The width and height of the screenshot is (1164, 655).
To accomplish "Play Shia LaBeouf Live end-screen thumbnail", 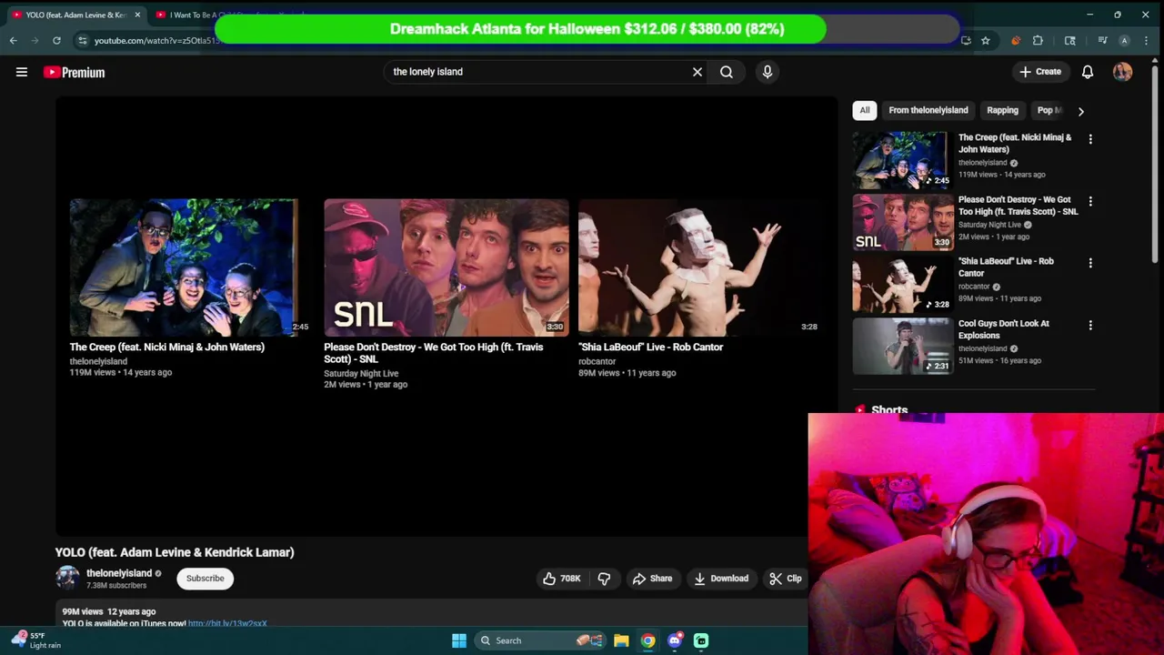I will [698, 267].
